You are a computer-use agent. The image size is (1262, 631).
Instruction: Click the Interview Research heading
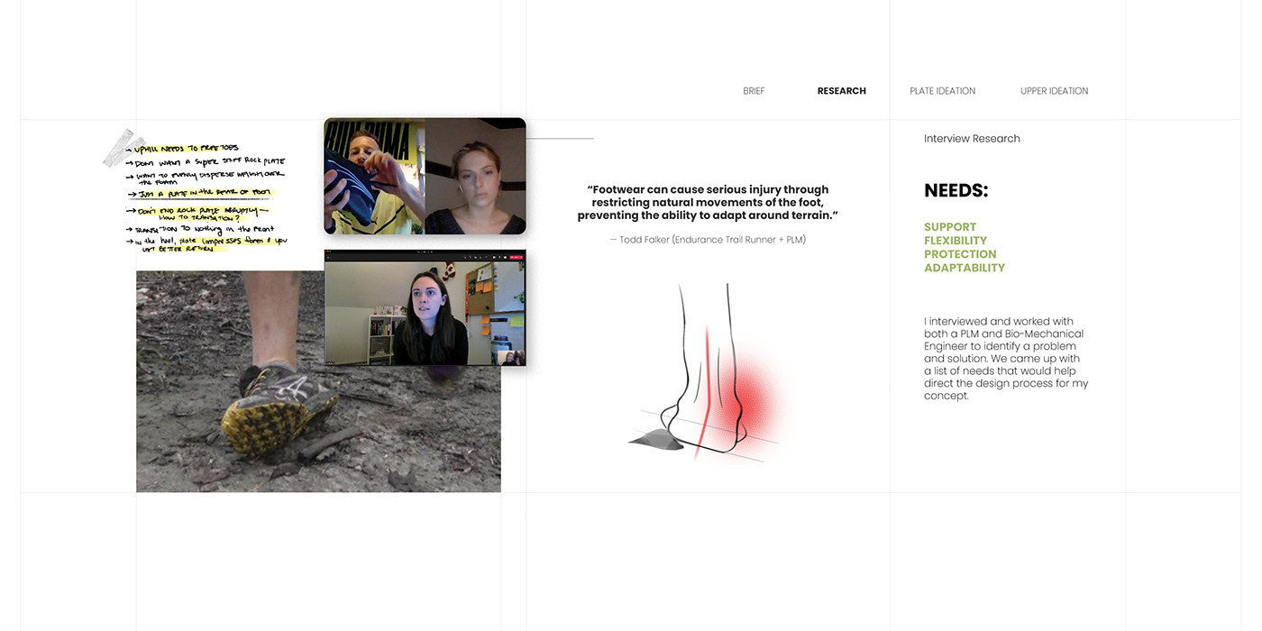972,138
